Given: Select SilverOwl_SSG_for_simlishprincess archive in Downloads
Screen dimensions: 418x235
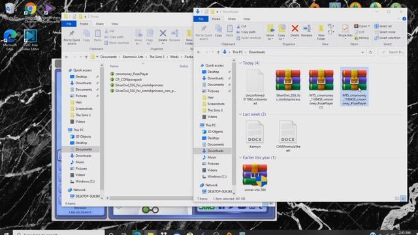Looking at the screenshot, I should [288, 86].
